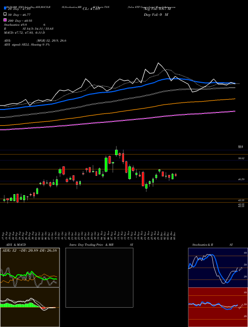Click the blue 20 Day legend swatch
The height and width of the screenshot is (327, 248).
pos(5,8)
